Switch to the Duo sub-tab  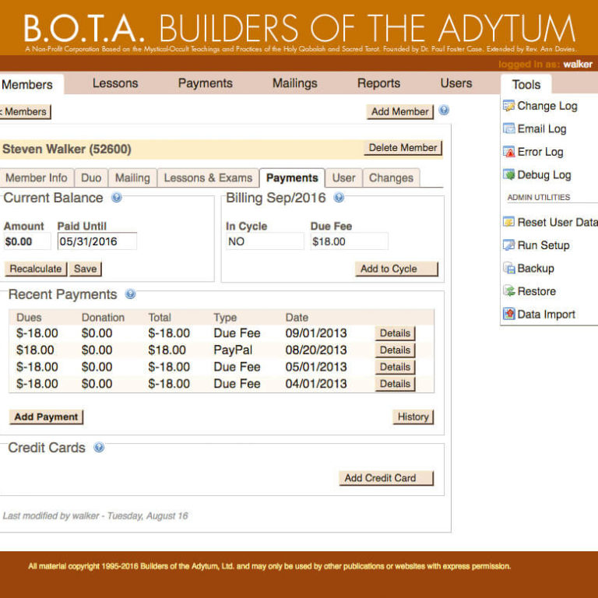click(x=91, y=178)
